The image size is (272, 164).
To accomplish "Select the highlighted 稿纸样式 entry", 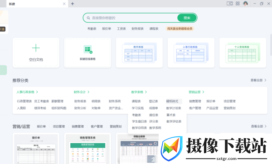I will 174,101.
